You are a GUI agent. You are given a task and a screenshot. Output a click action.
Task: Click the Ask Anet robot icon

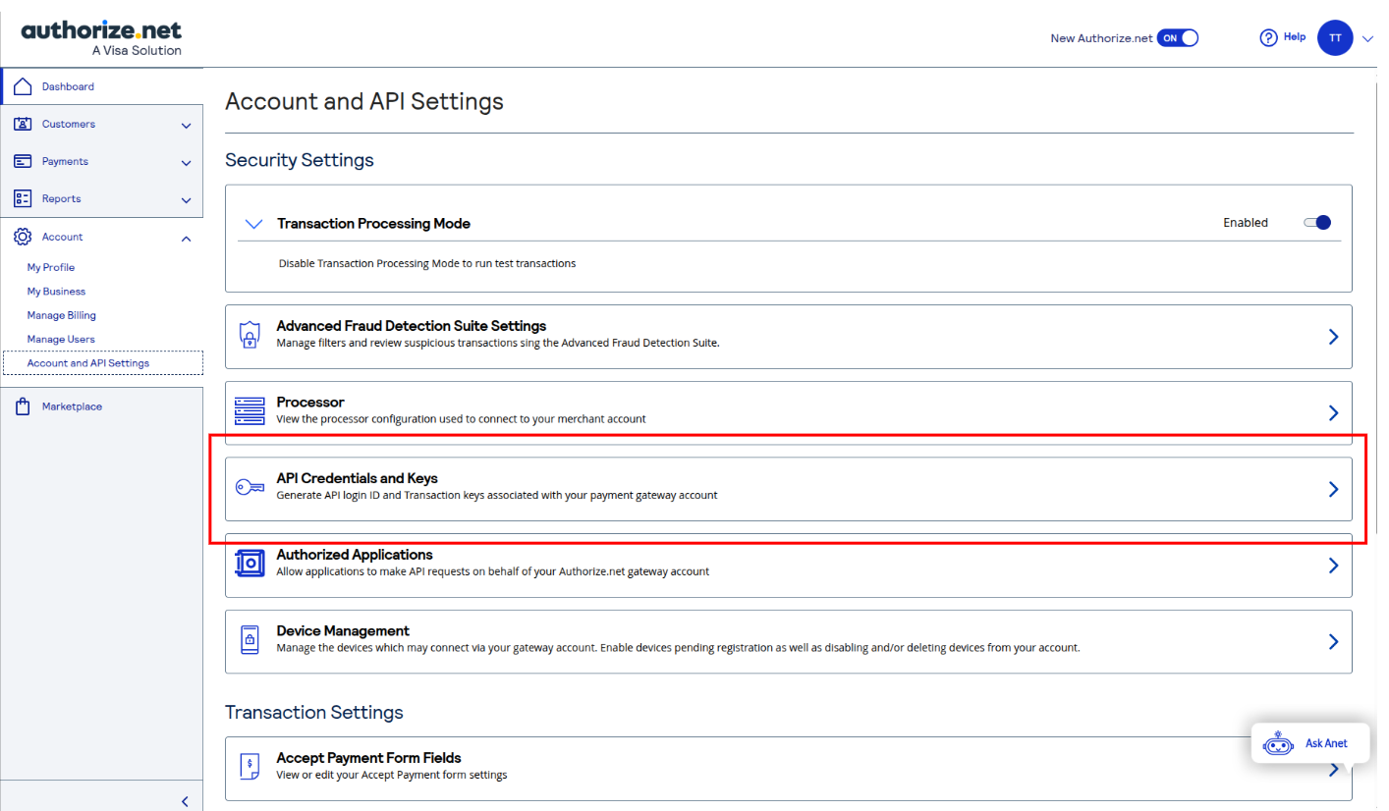tap(1278, 743)
